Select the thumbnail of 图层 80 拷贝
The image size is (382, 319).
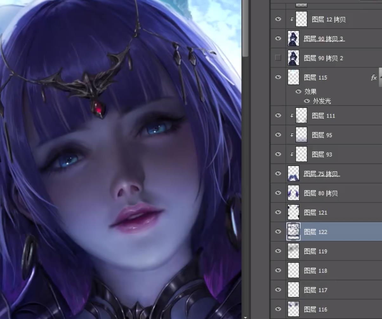(293, 193)
